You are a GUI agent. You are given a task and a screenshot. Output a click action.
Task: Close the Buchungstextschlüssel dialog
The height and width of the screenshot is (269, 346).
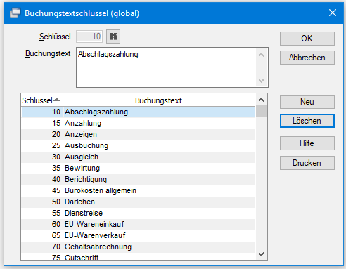pos(333,13)
